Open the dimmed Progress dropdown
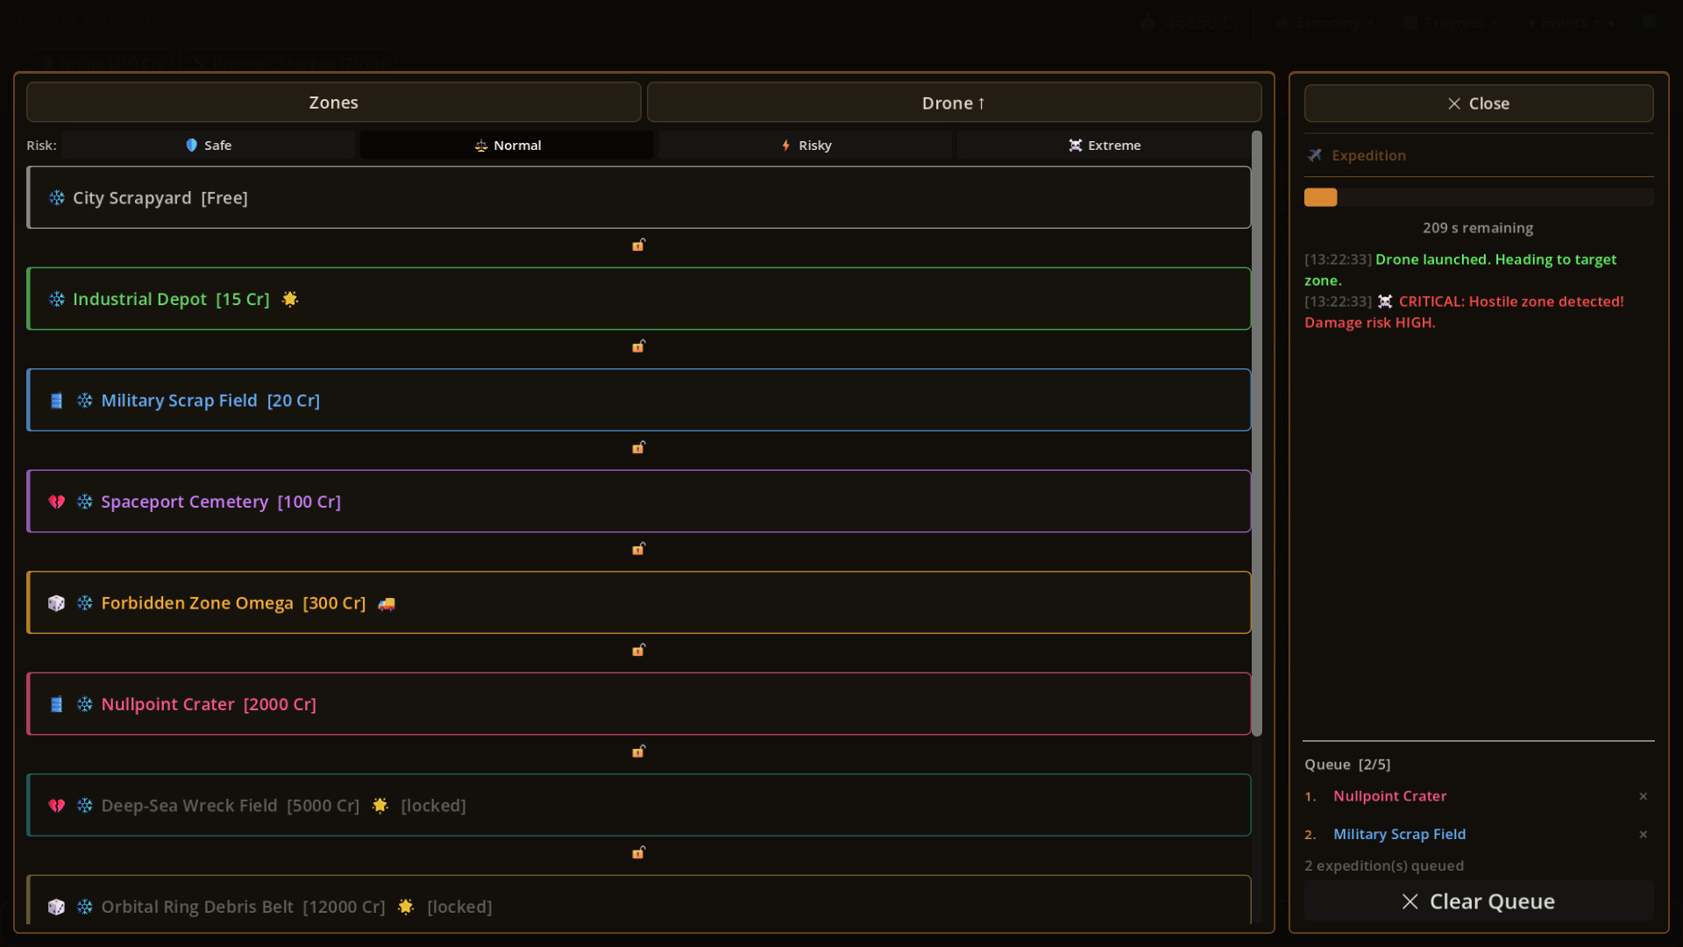 tap(1452, 23)
